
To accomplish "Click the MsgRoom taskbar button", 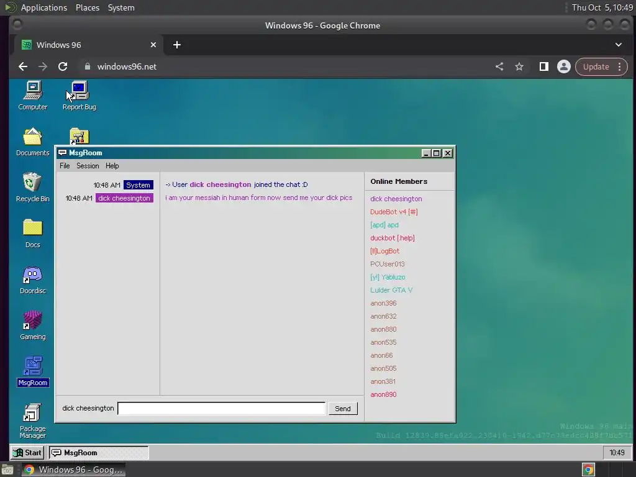I will click(99, 453).
